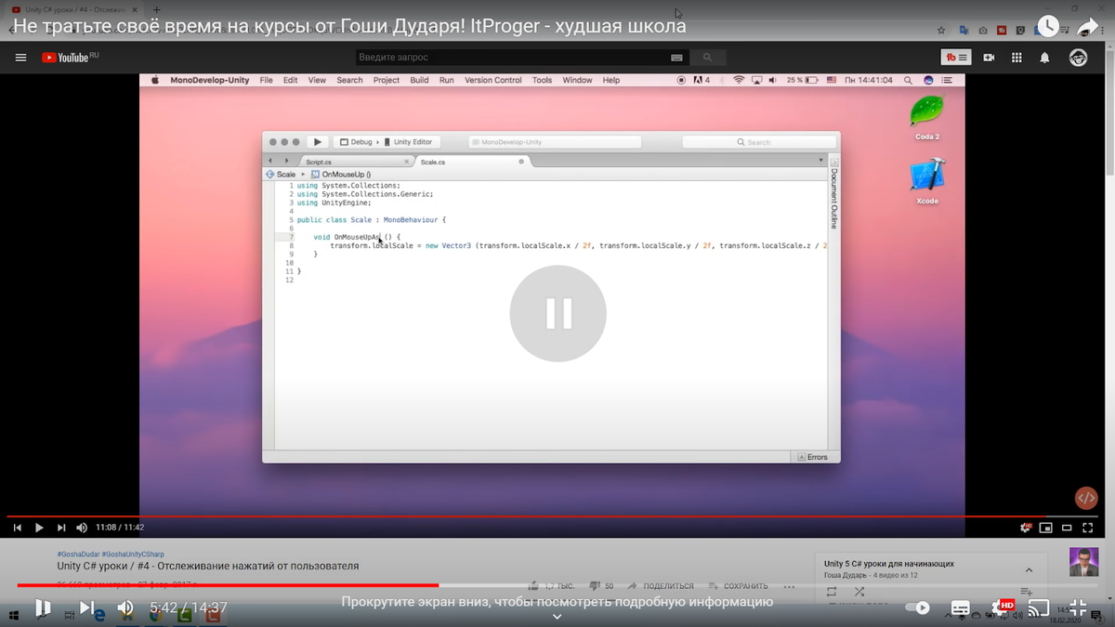Open the Coda 2 desktop icon
This screenshot has width=1115, height=627.
click(926, 117)
